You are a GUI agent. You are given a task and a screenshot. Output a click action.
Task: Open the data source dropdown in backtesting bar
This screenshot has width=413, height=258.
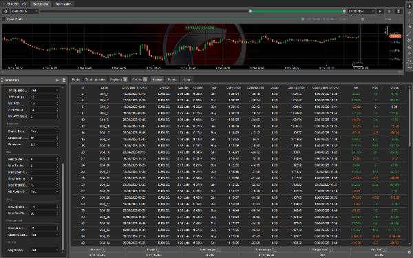coord(25,11)
